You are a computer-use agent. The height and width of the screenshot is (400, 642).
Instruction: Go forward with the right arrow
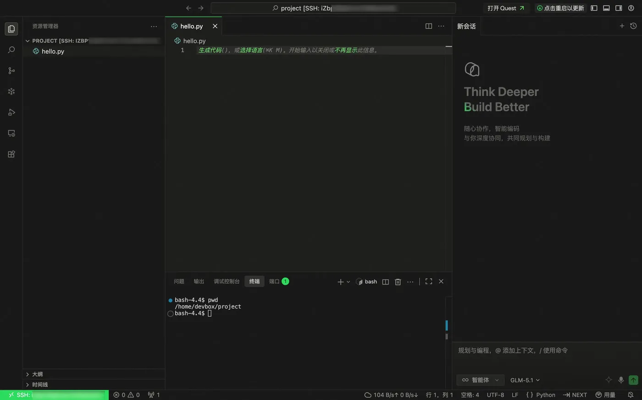click(201, 8)
